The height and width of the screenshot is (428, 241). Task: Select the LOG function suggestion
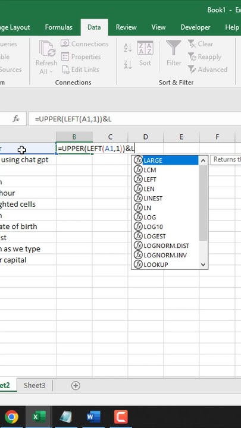coord(166,218)
